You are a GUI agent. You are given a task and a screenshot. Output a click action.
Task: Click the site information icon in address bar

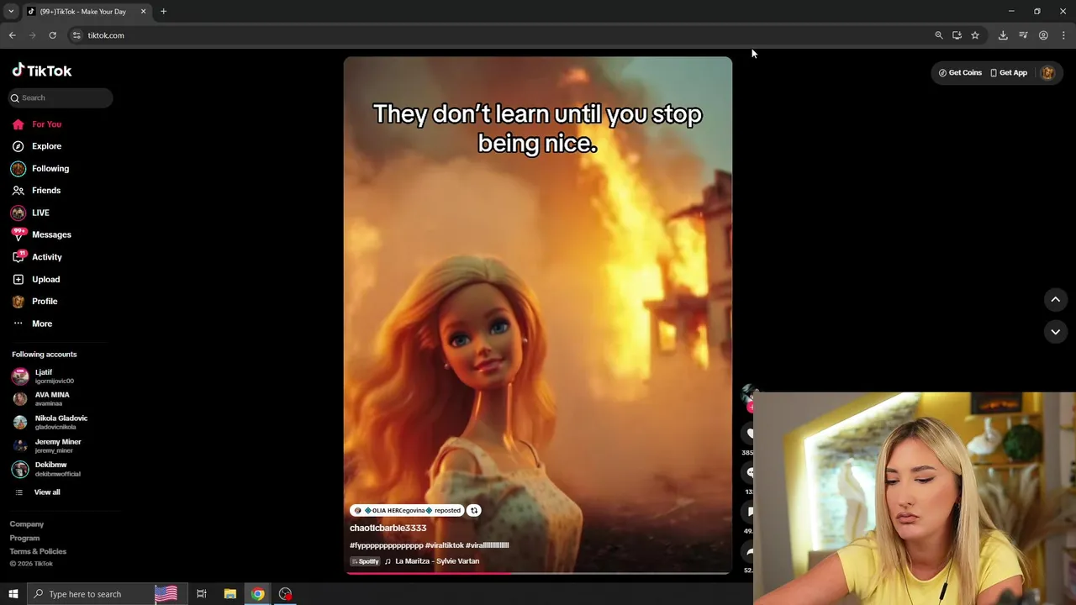[x=76, y=35]
